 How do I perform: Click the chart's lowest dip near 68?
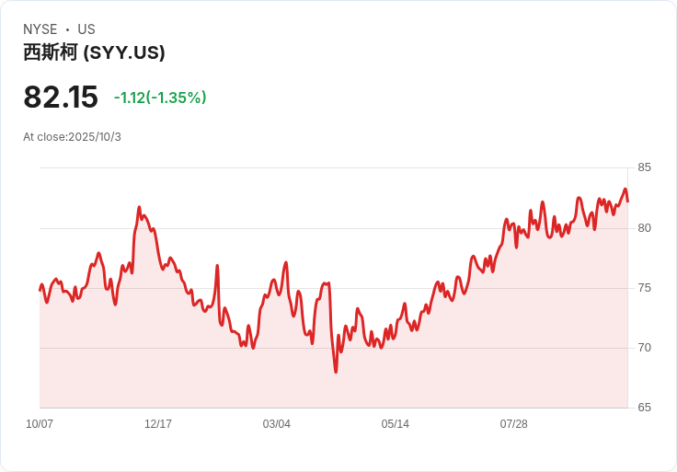[336, 371]
